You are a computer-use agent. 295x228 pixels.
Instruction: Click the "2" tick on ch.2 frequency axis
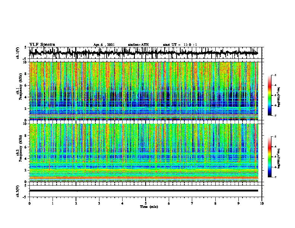[x=26, y=170]
